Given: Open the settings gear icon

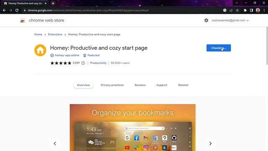Looking at the screenshot, I should tap(206, 21).
